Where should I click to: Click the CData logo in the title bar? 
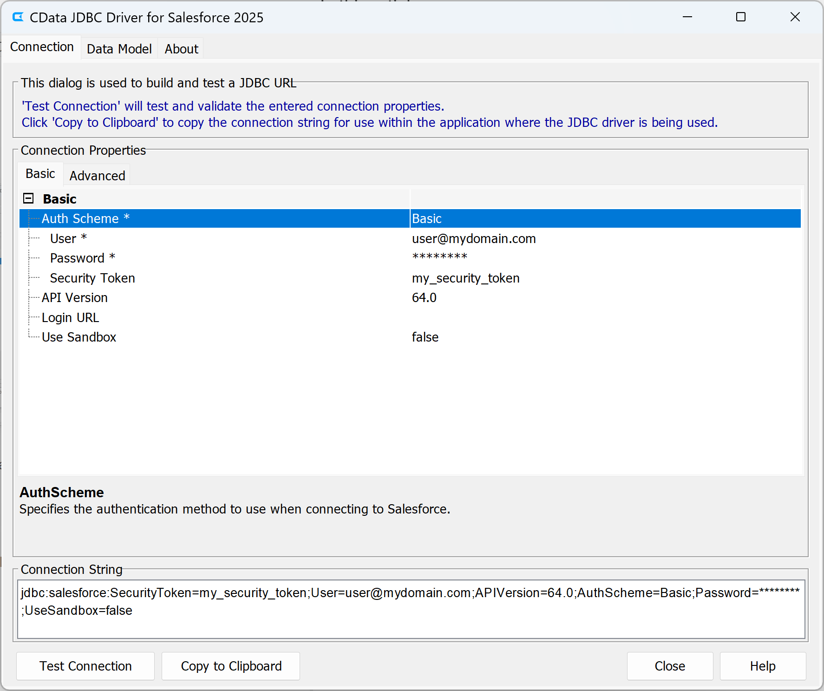coord(17,17)
